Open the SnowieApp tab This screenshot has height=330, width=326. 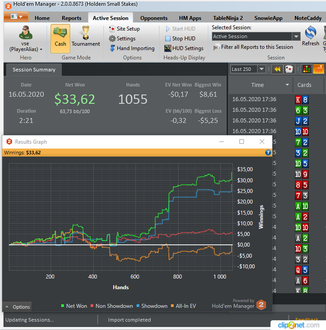pos(268,18)
